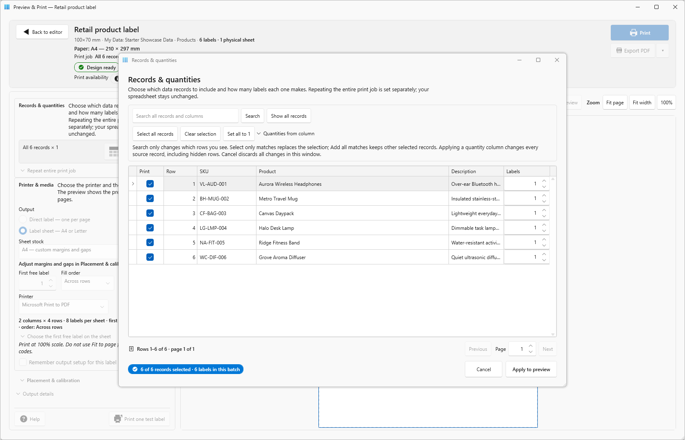Decrease Labels count for Canvas Daypack
The image size is (685, 440).
[x=544, y=216]
